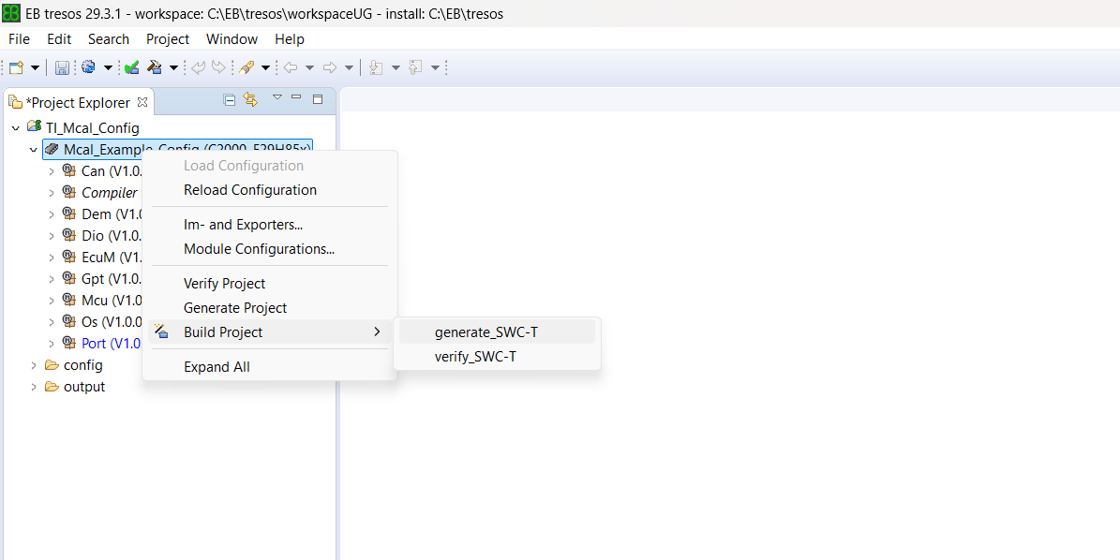
Task: Click the Forward navigation arrow icon
Action: tap(330, 66)
